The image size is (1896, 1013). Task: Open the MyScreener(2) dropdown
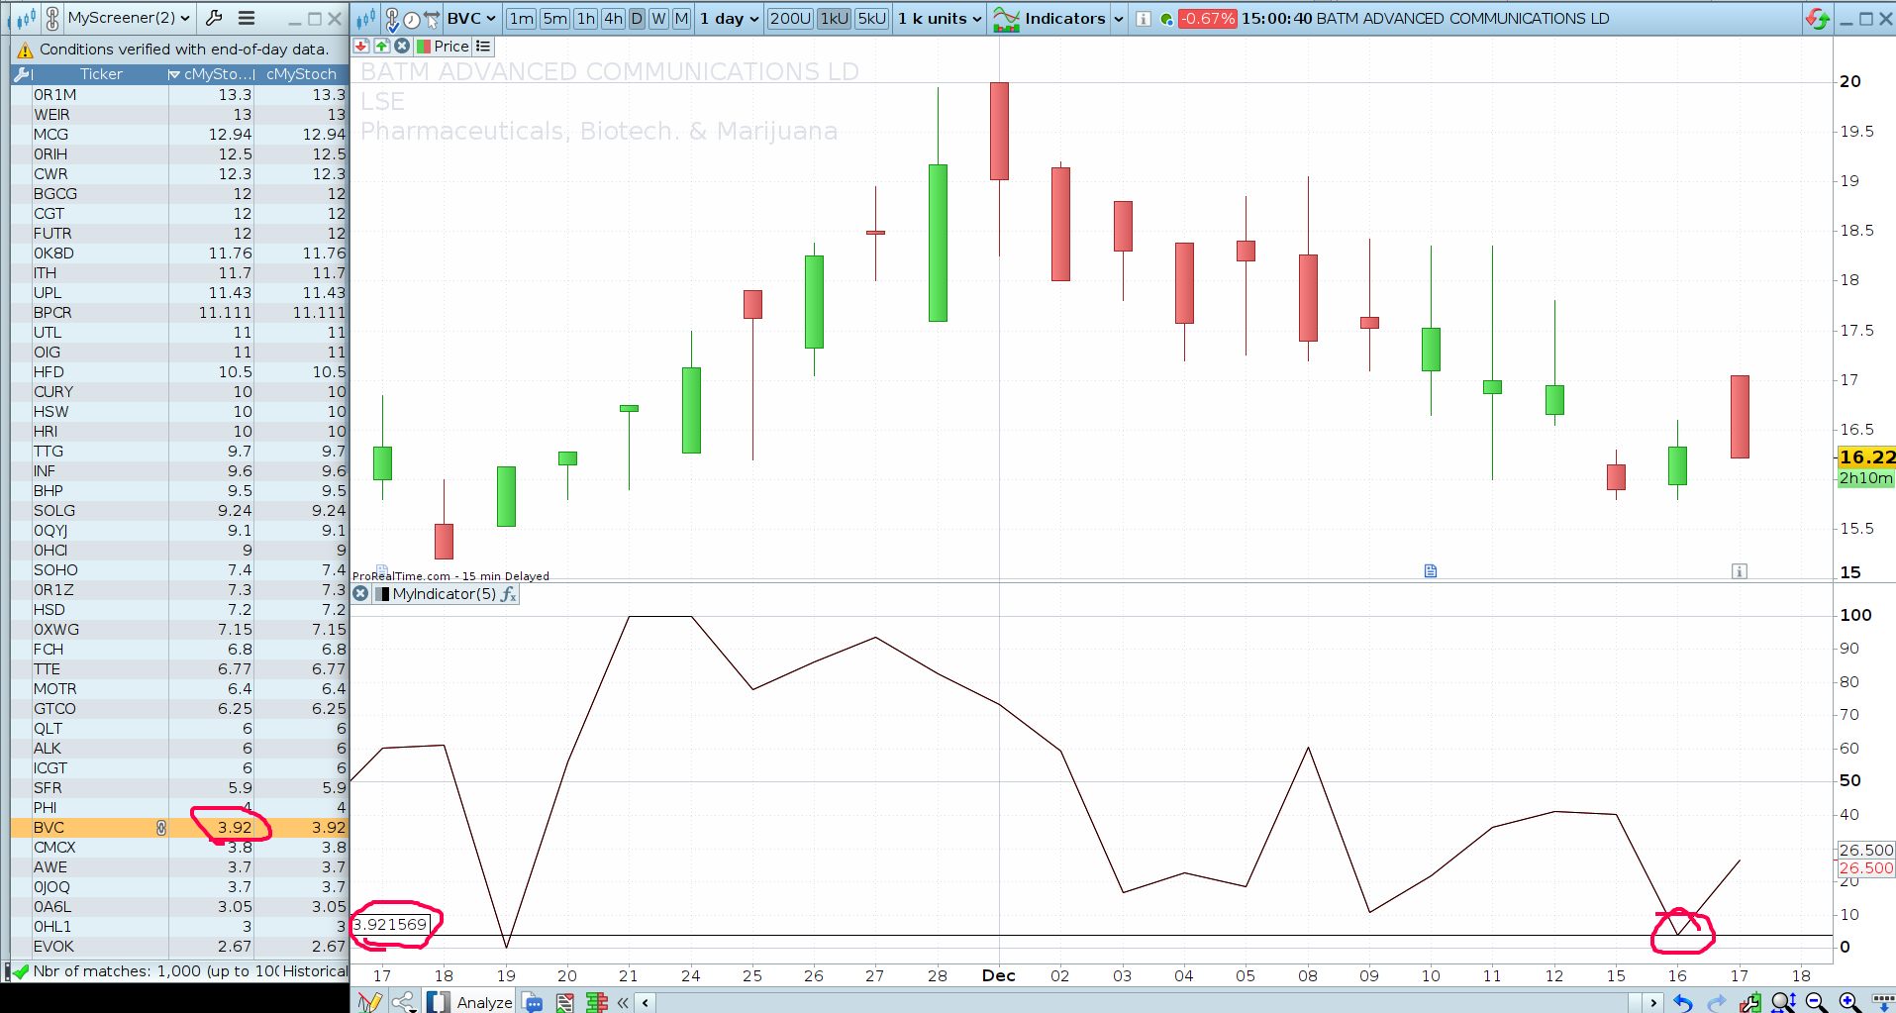tap(129, 18)
